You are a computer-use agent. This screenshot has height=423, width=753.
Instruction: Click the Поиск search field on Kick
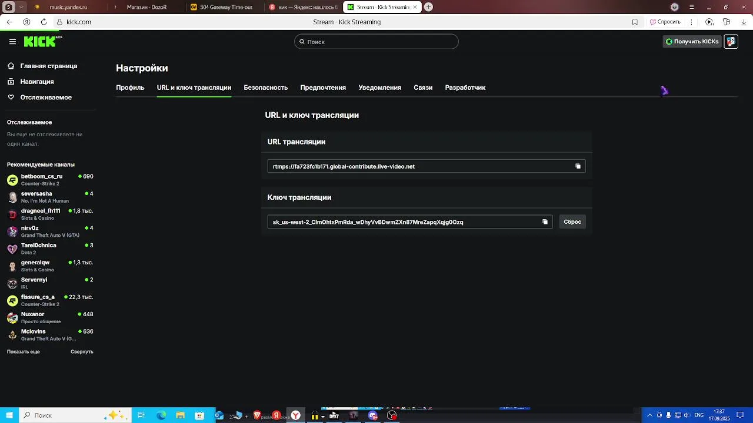click(x=376, y=42)
